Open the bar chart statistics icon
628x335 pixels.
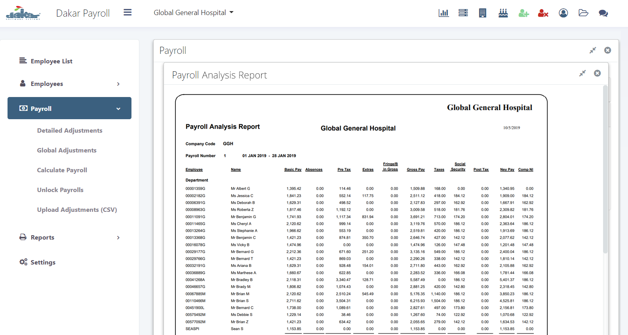443,13
